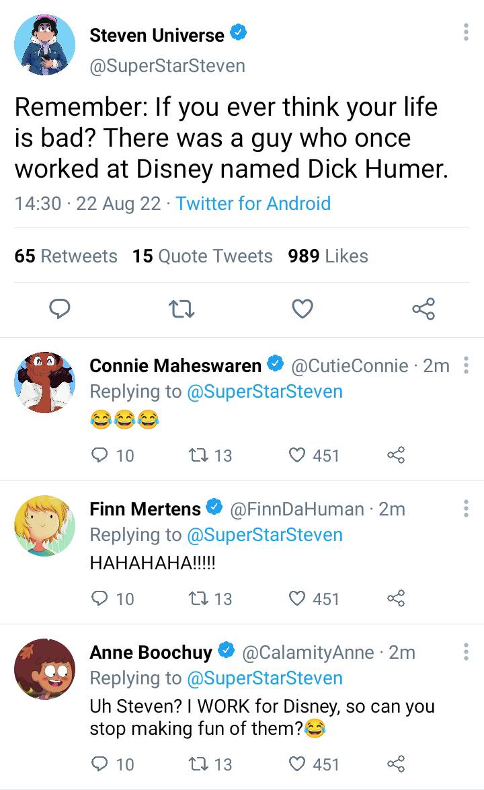
Task: View the 989 Likes list
Action: (x=327, y=256)
